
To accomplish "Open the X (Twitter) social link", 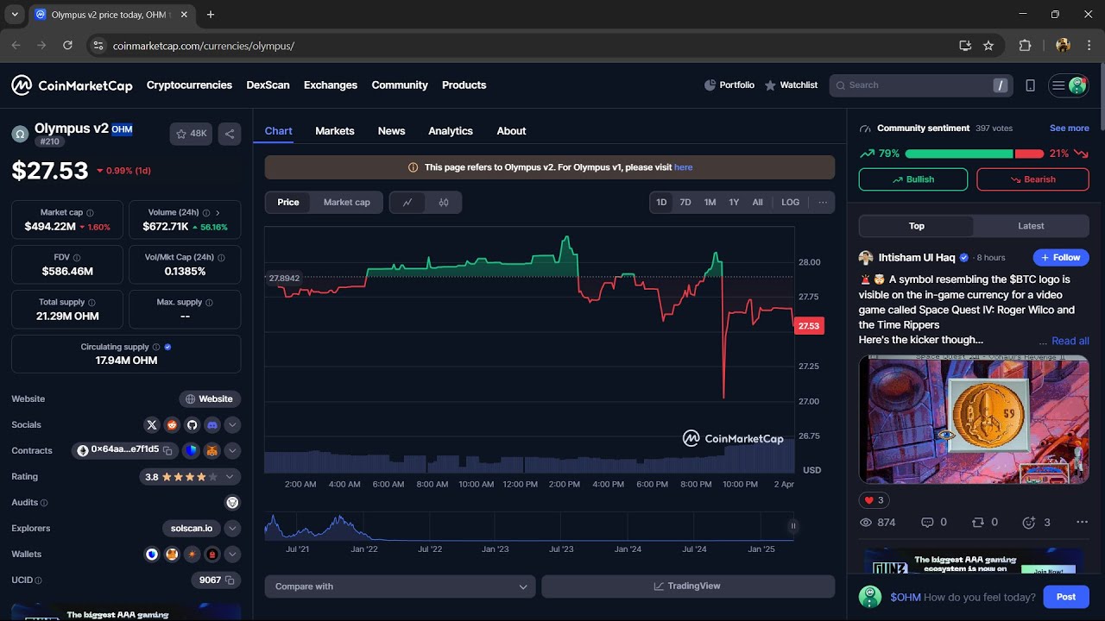I will click(x=152, y=424).
